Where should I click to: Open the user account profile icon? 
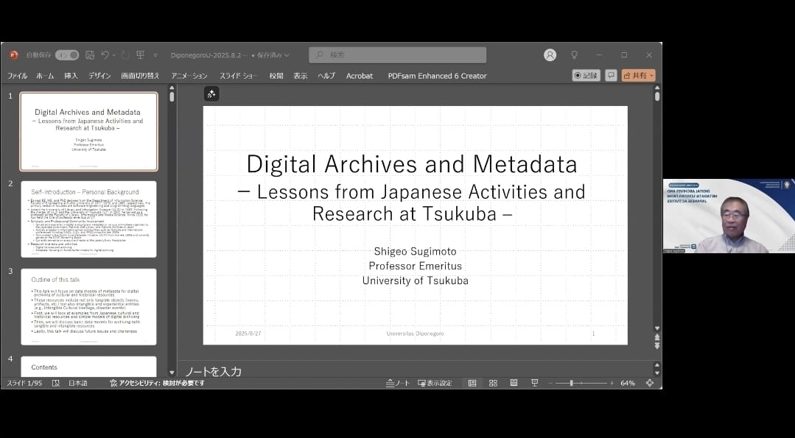[550, 55]
